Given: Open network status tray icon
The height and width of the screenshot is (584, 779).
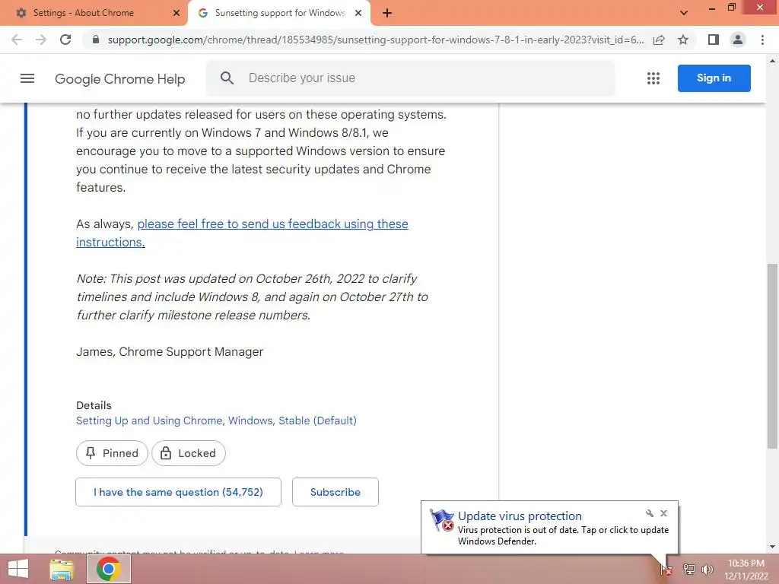Looking at the screenshot, I should click(x=688, y=569).
